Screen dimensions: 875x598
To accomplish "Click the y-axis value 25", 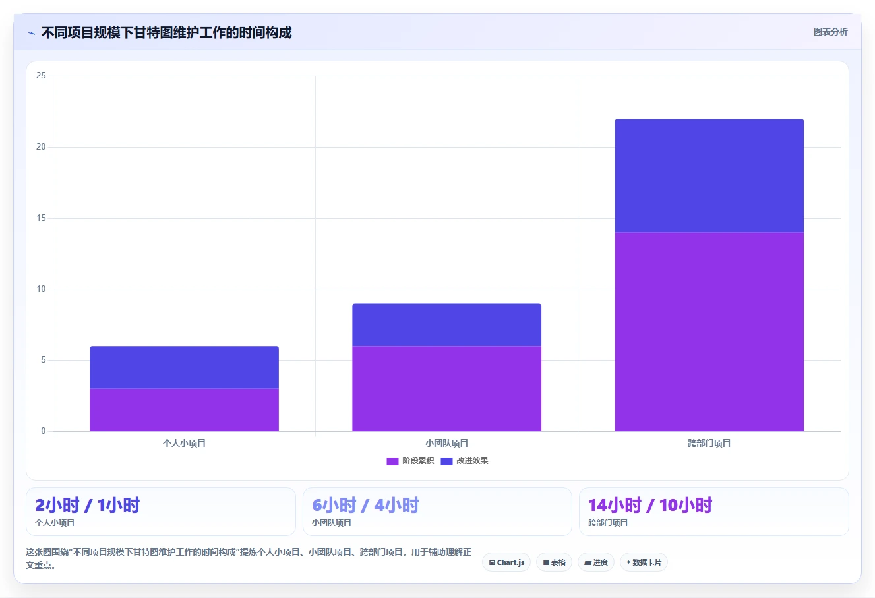I will click(41, 76).
